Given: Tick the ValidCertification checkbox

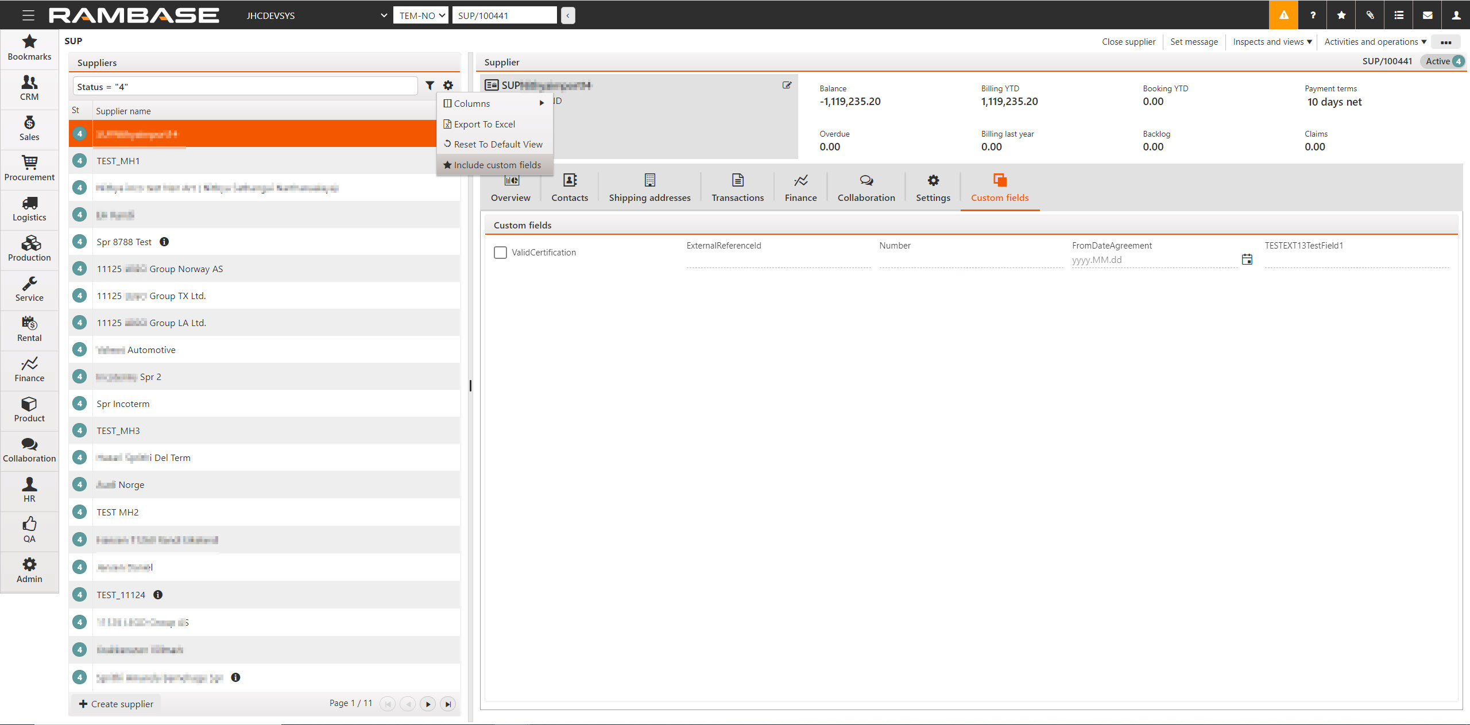Looking at the screenshot, I should [500, 253].
